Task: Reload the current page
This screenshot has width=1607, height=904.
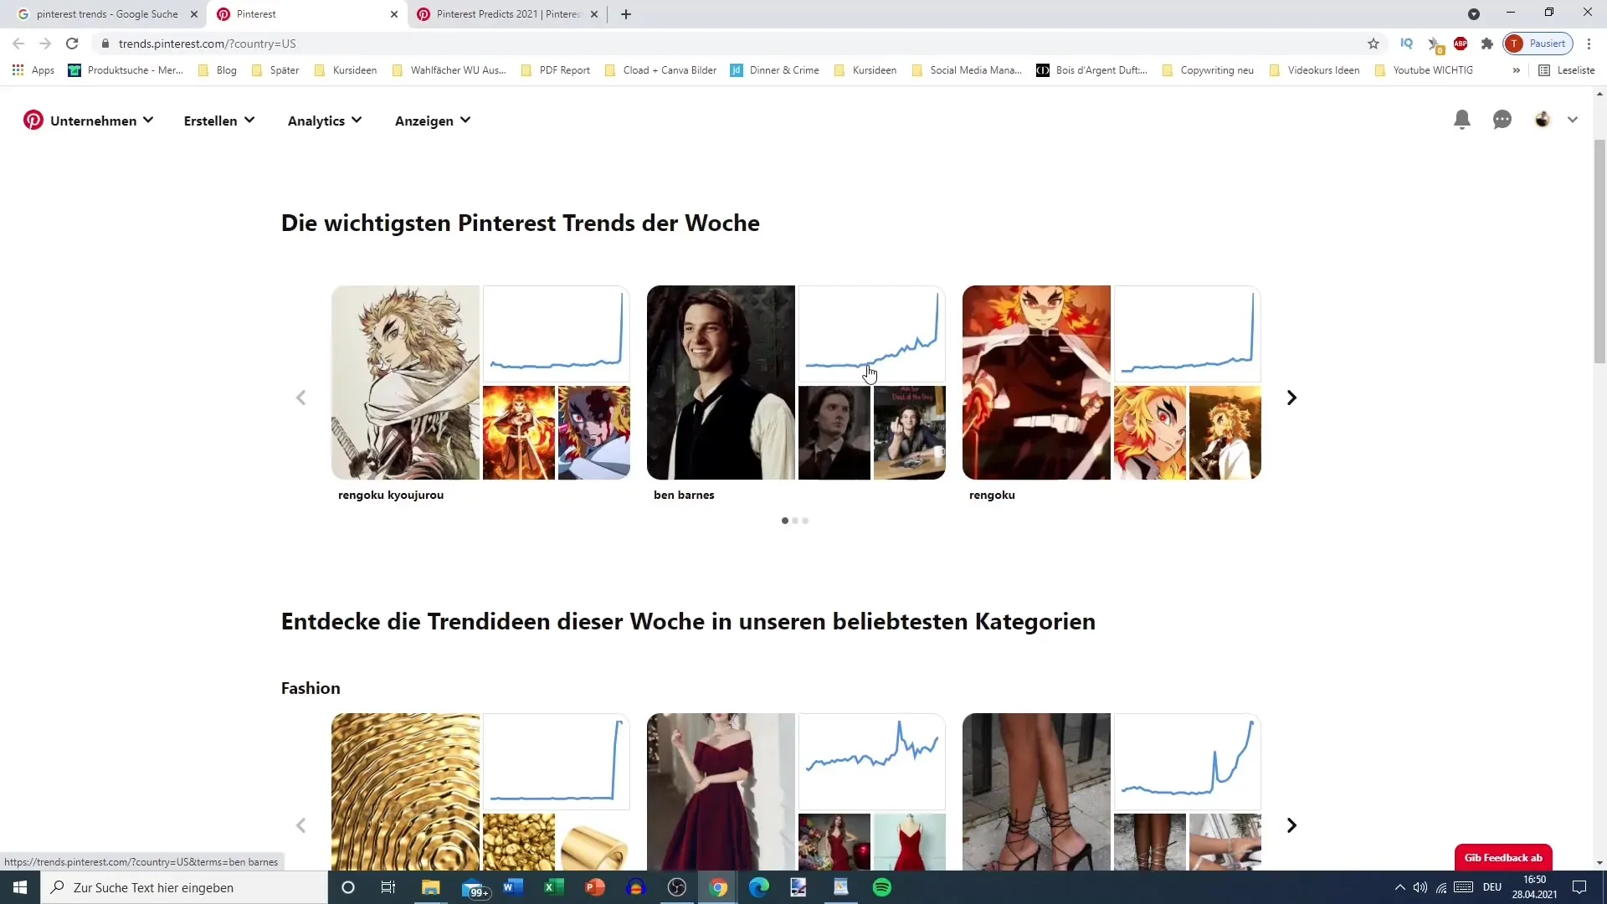Action: (x=72, y=44)
